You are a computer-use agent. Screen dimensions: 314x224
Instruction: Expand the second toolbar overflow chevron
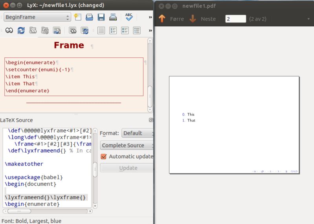[151, 31]
